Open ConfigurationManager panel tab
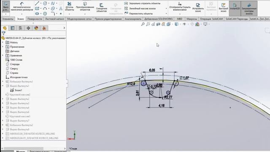 (20, 28)
